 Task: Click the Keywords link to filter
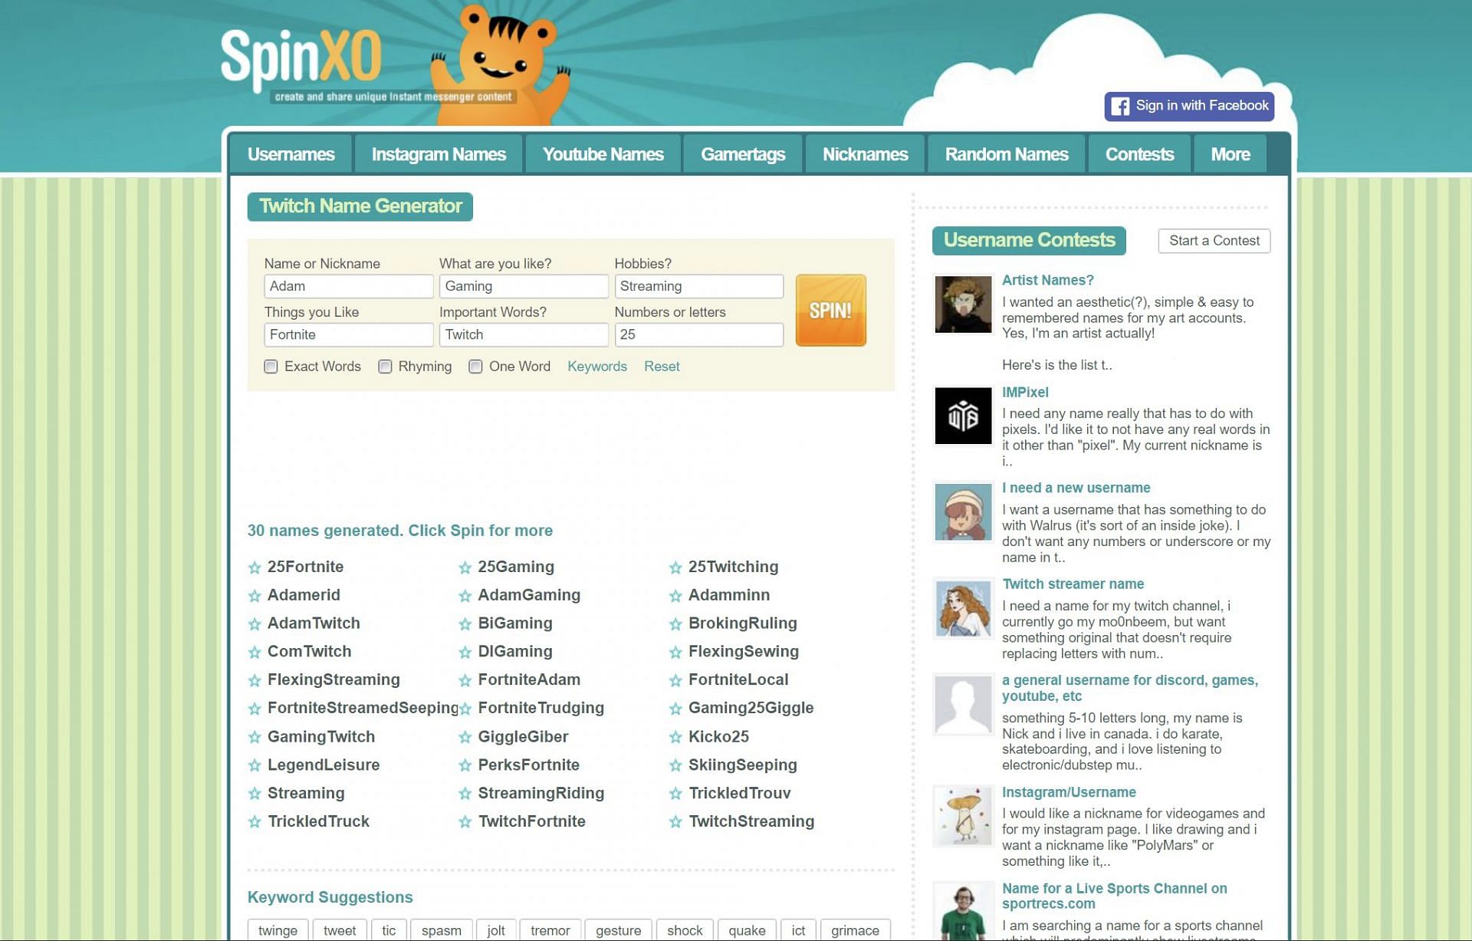click(x=597, y=366)
